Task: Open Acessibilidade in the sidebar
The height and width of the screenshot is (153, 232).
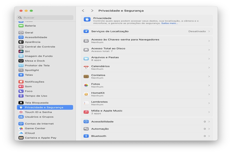Action: tap(45, 37)
